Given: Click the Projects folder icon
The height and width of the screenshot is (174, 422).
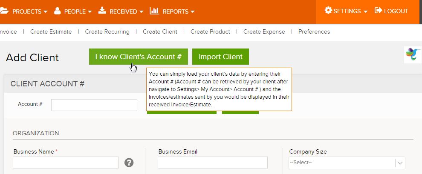Looking at the screenshot, I should [x=4, y=11].
